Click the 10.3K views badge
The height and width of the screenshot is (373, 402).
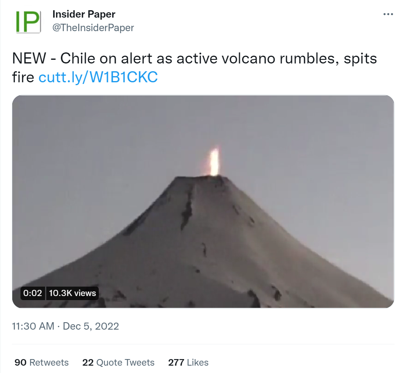pos(72,293)
